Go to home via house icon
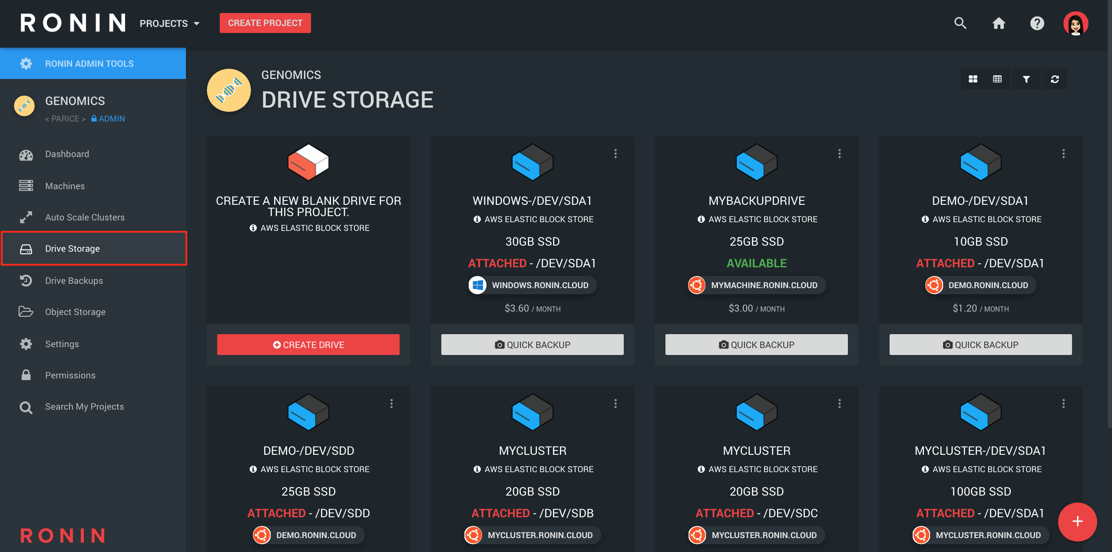This screenshot has height=552, width=1112. (x=999, y=23)
